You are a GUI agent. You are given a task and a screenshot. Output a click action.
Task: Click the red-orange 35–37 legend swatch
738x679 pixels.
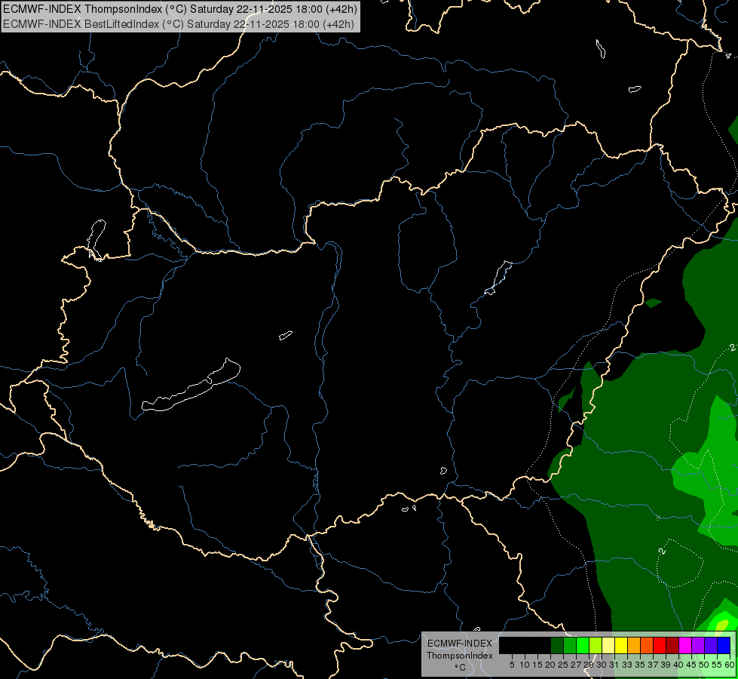(647, 645)
